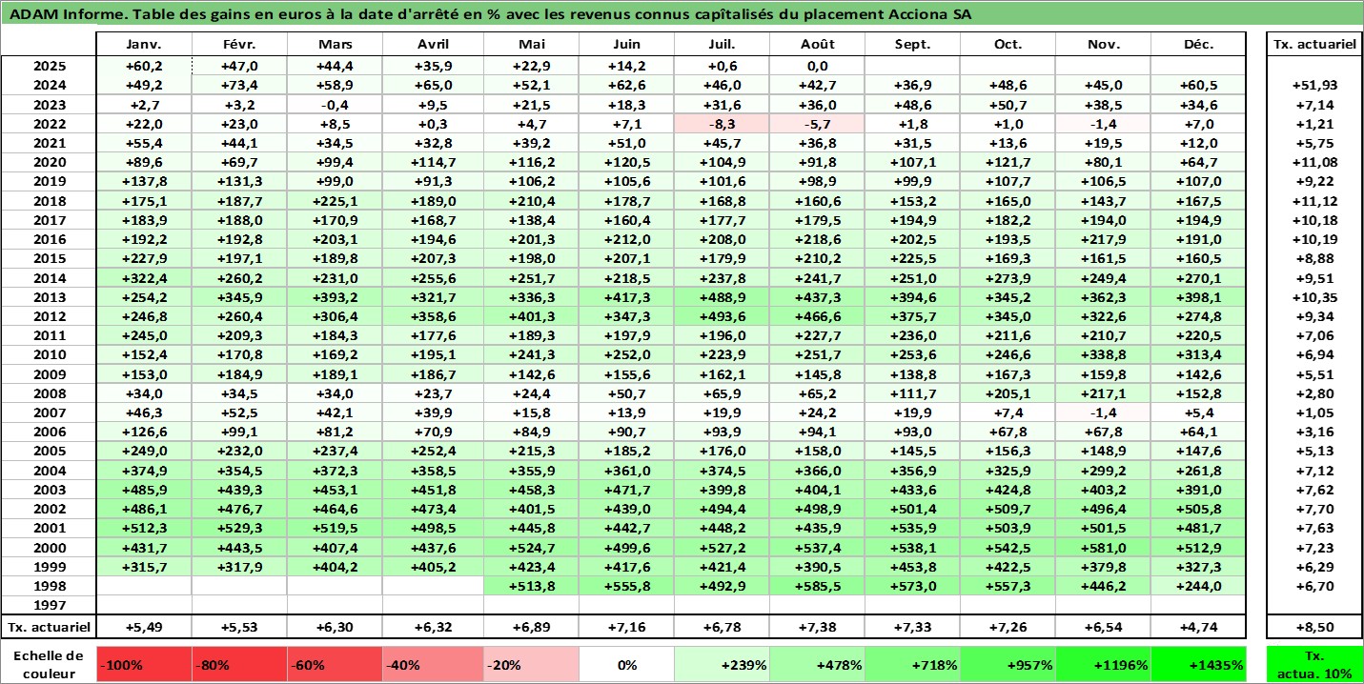Click the -0,4 cell for March 2023
Screen dimensions: 1364x684
click(x=336, y=105)
